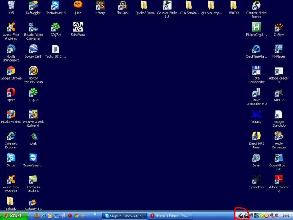Click the juice desktop icon
Viewport: 293px width, 220px height.
coord(78,7)
